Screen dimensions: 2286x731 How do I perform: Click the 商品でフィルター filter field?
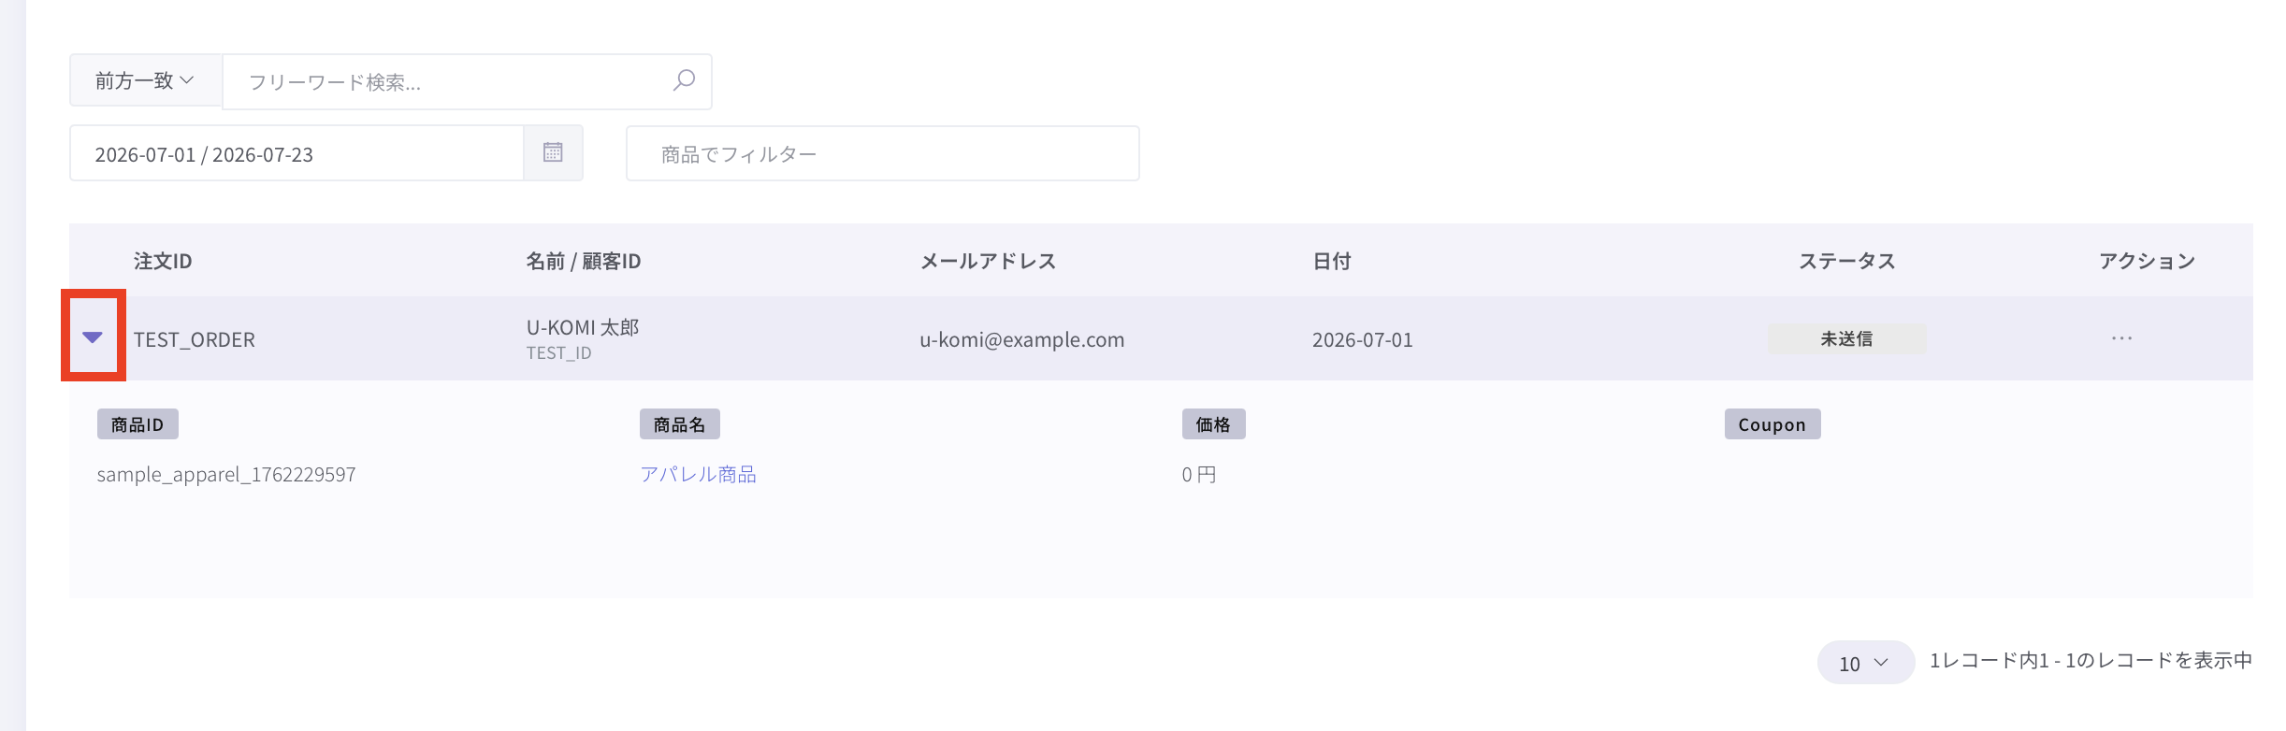(x=882, y=153)
